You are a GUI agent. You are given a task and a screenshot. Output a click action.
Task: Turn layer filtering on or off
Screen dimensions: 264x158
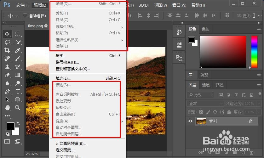(260, 93)
